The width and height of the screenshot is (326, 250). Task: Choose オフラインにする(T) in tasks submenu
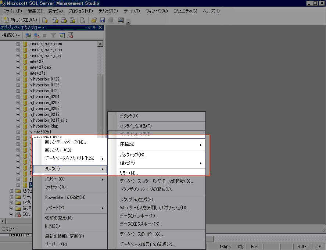[157, 126]
